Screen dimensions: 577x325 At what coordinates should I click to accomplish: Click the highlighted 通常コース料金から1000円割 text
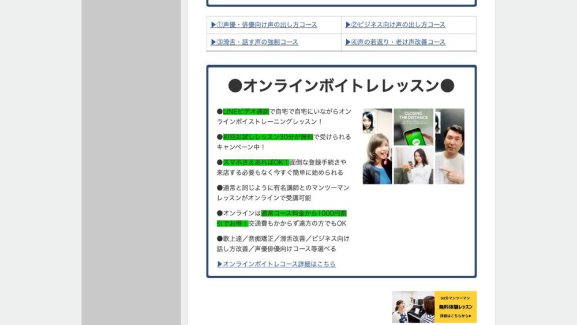click(304, 213)
